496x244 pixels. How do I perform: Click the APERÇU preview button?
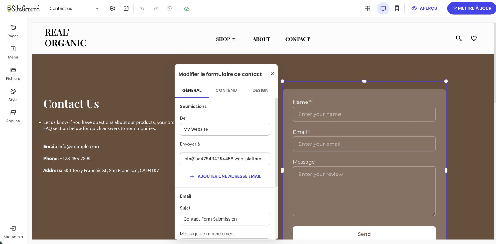tap(424, 8)
